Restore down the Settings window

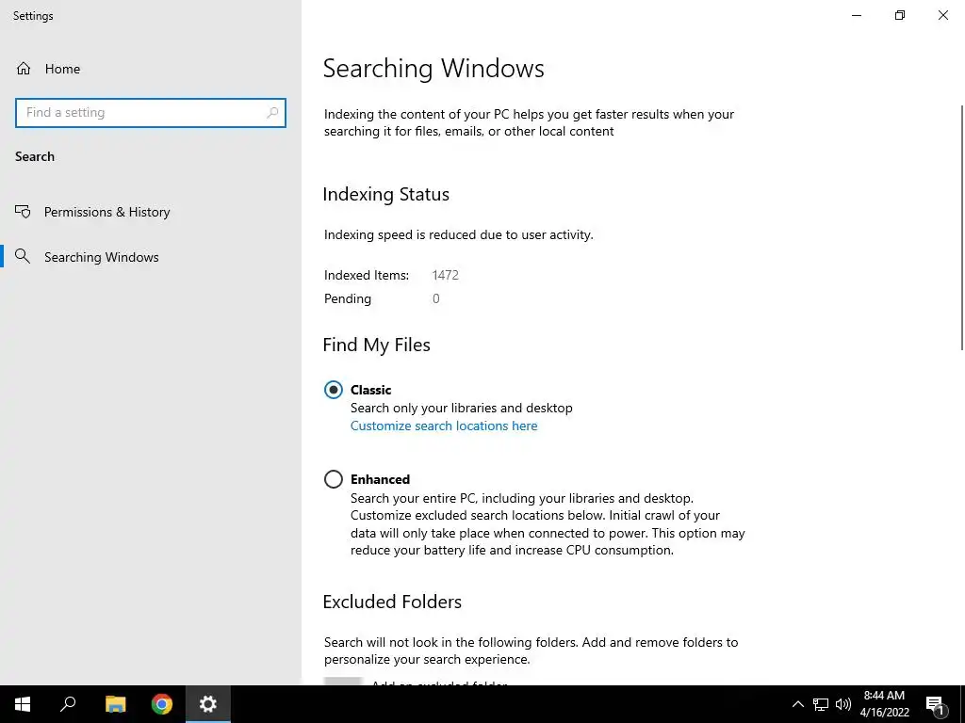point(900,15)
